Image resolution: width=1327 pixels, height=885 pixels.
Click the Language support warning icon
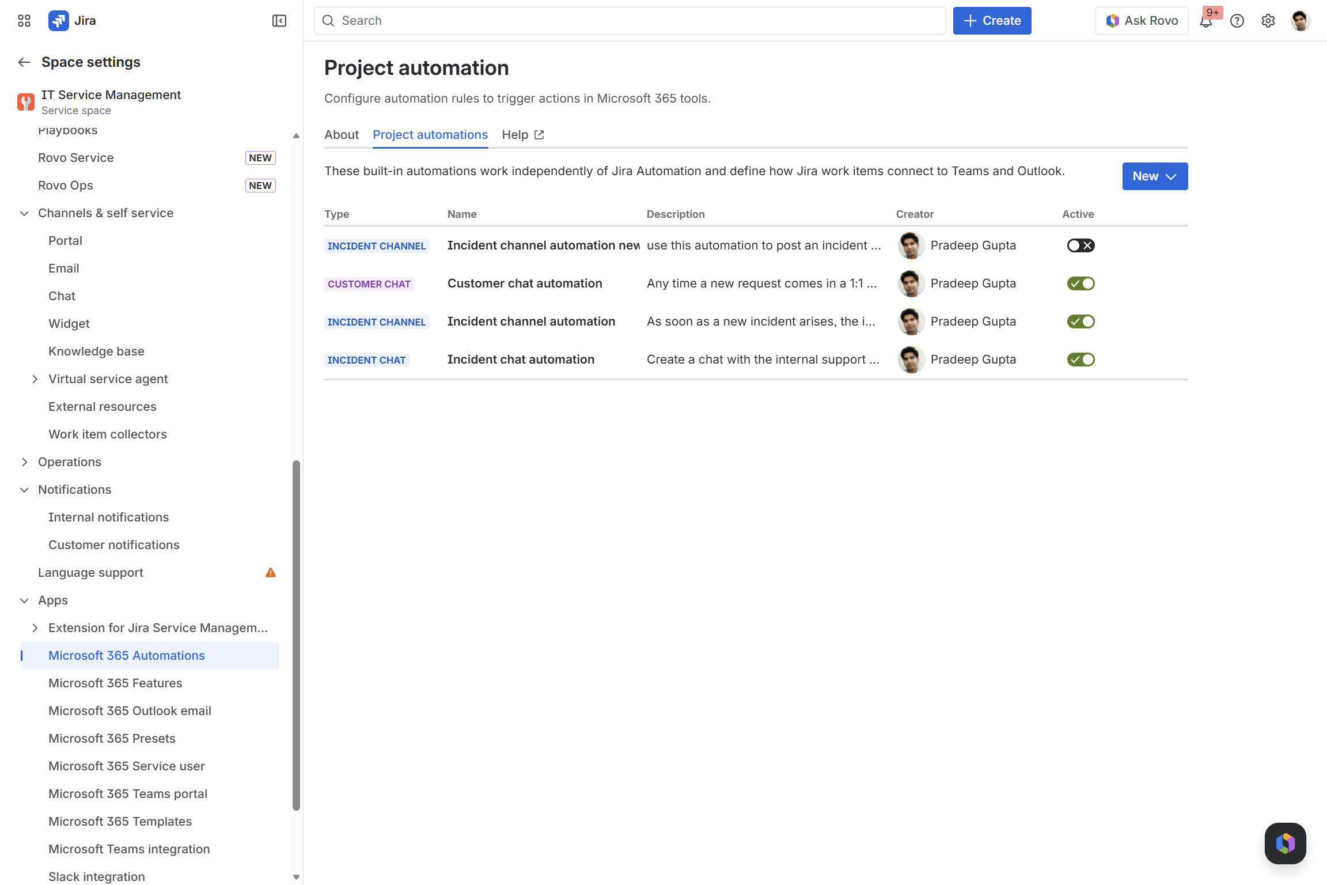[271, 573]
